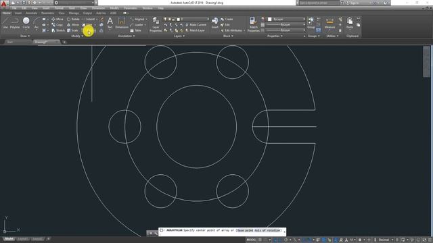Close the command line window
Viewport: 433px width, 243px height.
[x=151, y=234]
